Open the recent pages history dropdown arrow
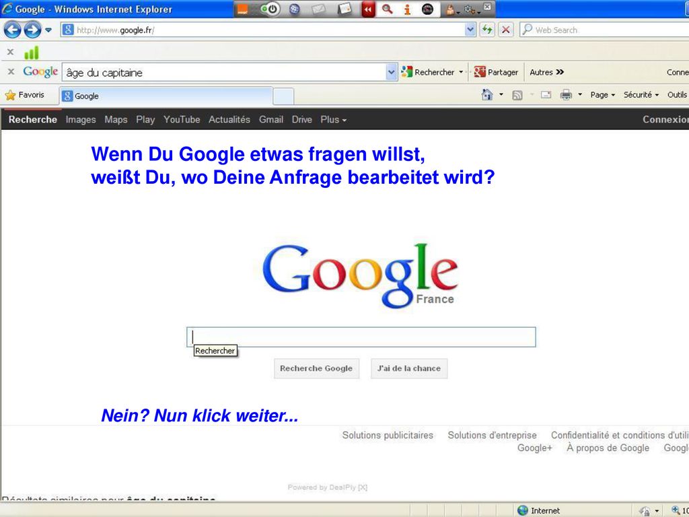The image size is (689, 517). tap(48, 30)
